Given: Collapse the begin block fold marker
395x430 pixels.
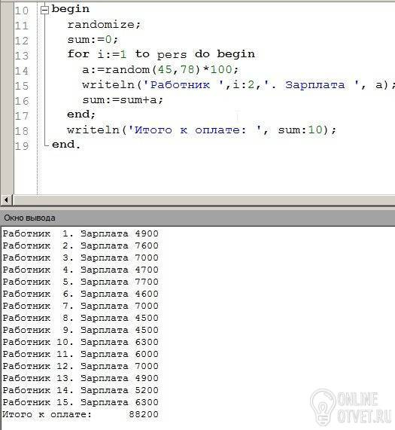Looking at the screenshot, I should click(x=44, y=10).
